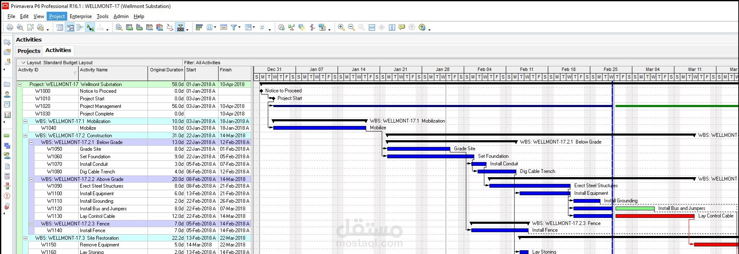Click the Activities green bar icon in the sidebar

(7, 136)
